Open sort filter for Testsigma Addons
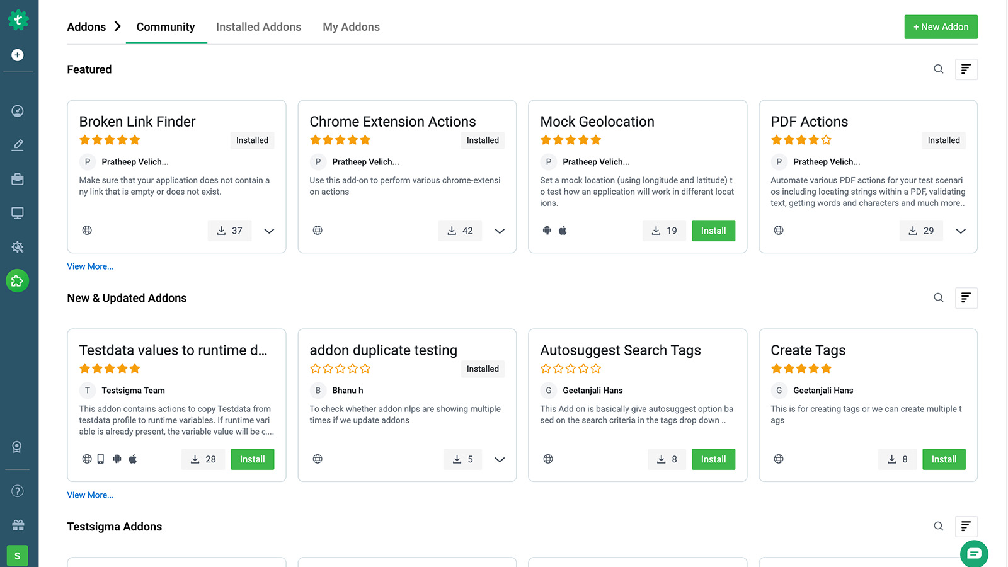Screen dimensions: 1008x567 tap(966, 527)
